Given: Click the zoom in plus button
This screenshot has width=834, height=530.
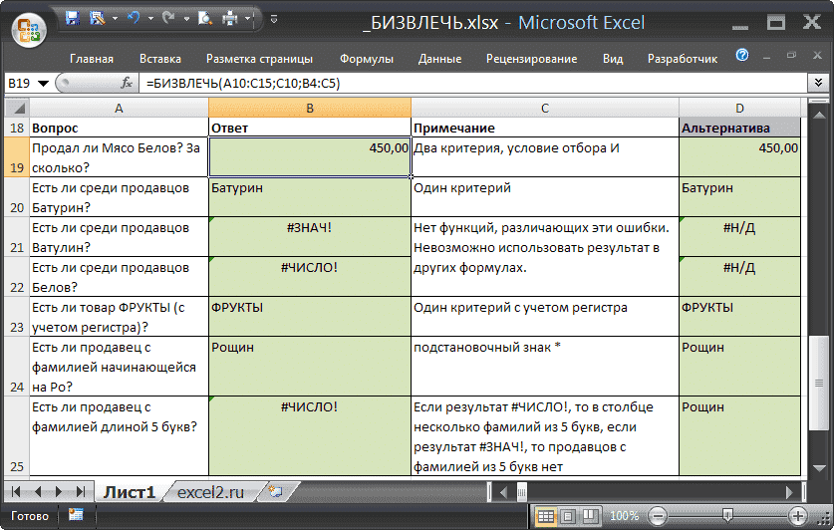Looking at the screenshot, I should tap(797, 516).
